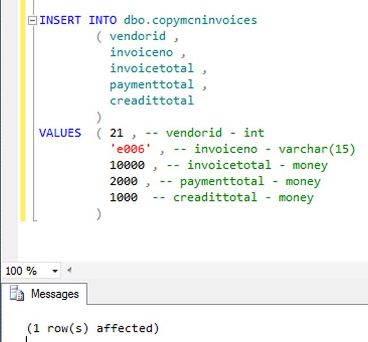Viewport: 368px width, 342px height.
Task: Click paymenttotal in the column list
Action: [x=152, y=85]
